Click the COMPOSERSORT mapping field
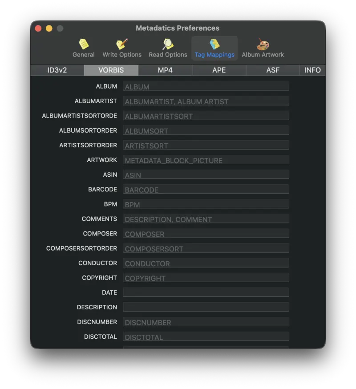Image resolution: width=356 pixels, height=389 pixels. click(x=206, y=248)
